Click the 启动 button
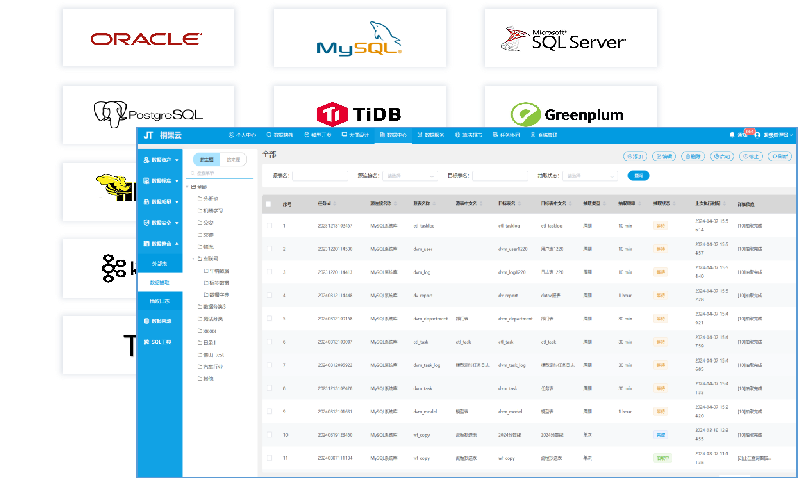Screen dimensions: 798x479 722,156
